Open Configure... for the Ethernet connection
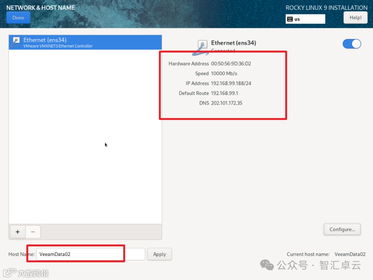Screen dimensions: 373x280 coord(342,229)
